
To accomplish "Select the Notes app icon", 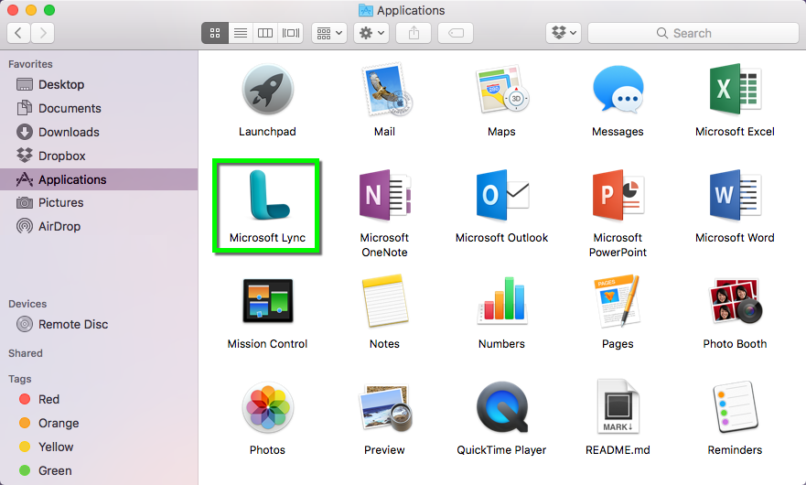I will click(x=384, y=301).
